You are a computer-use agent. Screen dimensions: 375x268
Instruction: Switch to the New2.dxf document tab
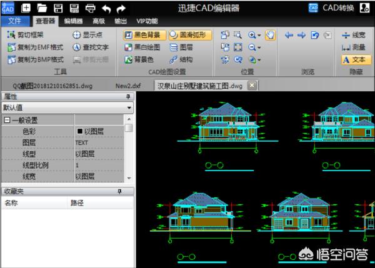pos(129,85)
